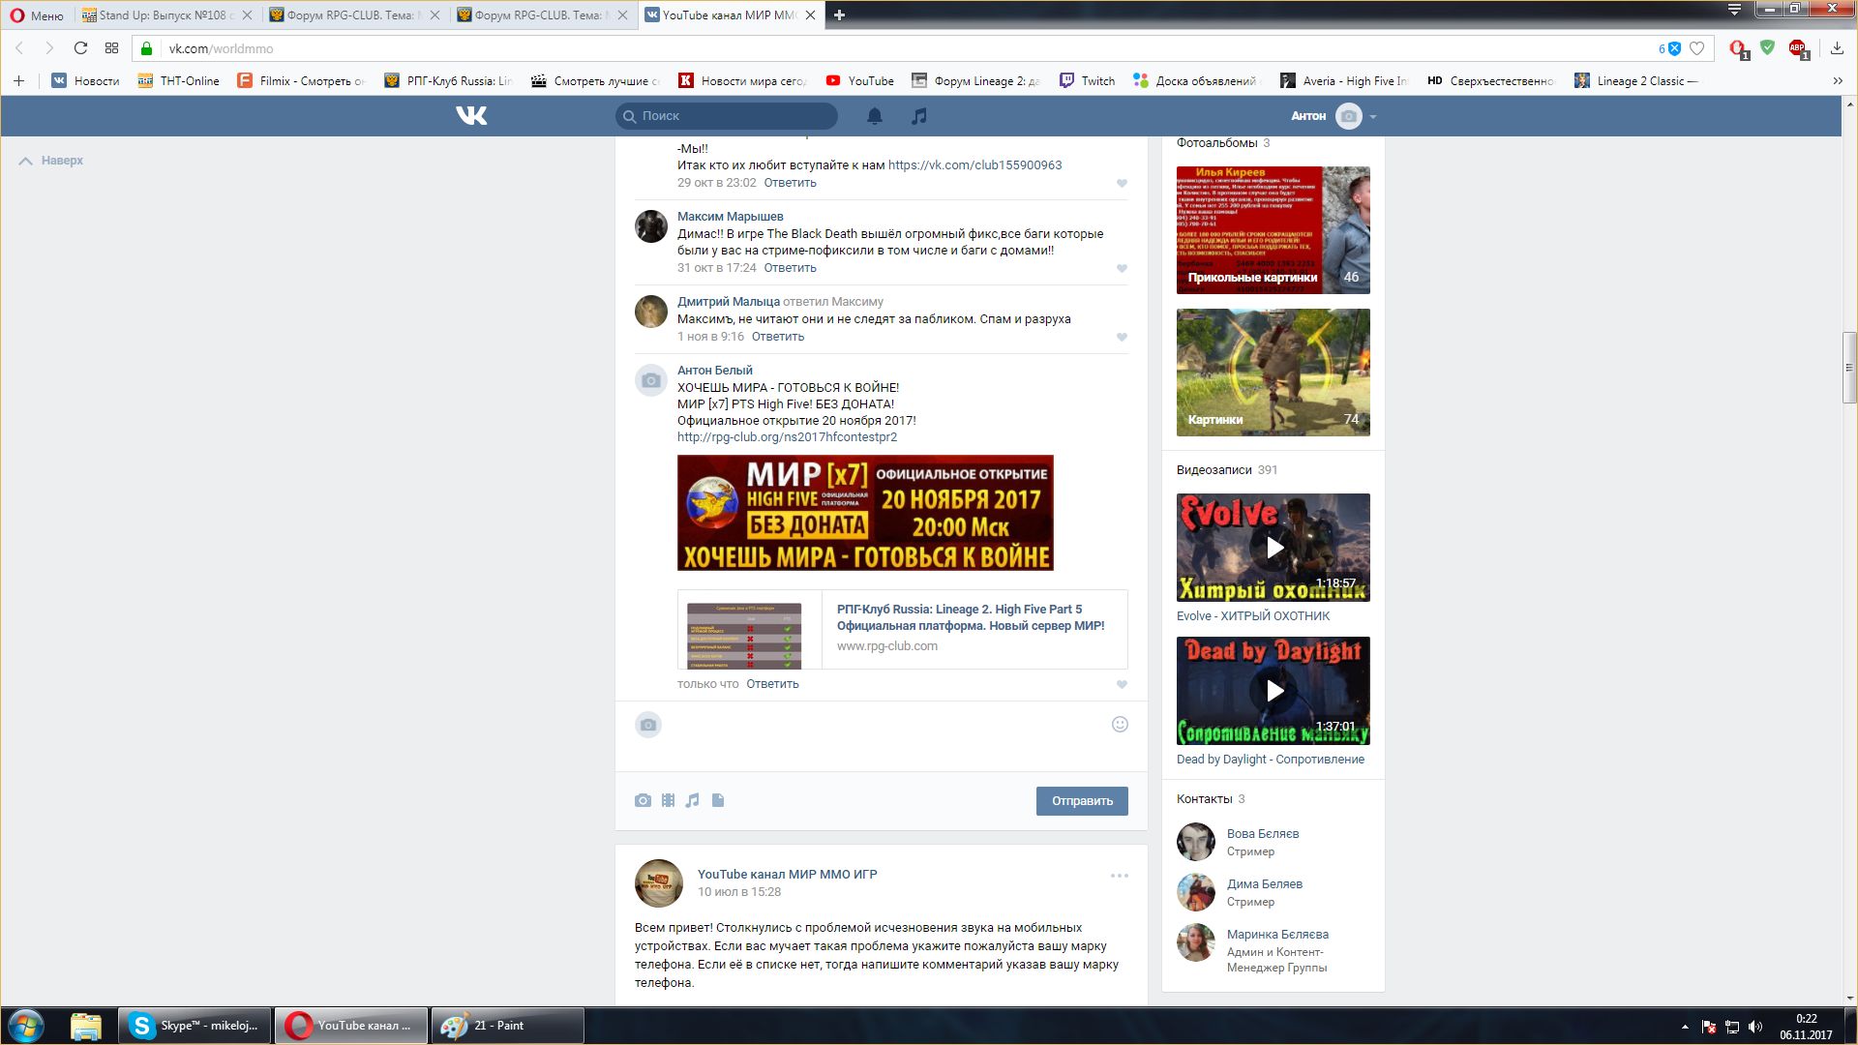
Task: Open vk.com/club155900963 link
Action: [x=974, y=165]
